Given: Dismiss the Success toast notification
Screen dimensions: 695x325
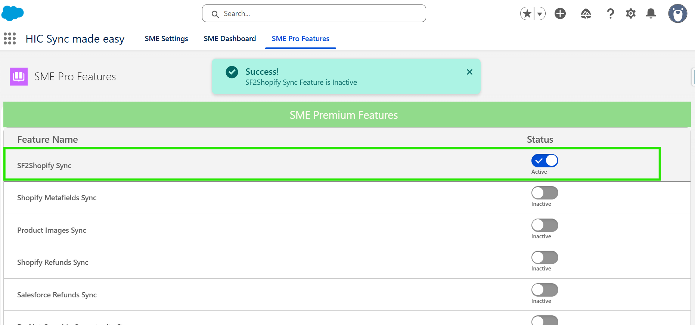Looking at the screenshot, I should tap(469, 72).
